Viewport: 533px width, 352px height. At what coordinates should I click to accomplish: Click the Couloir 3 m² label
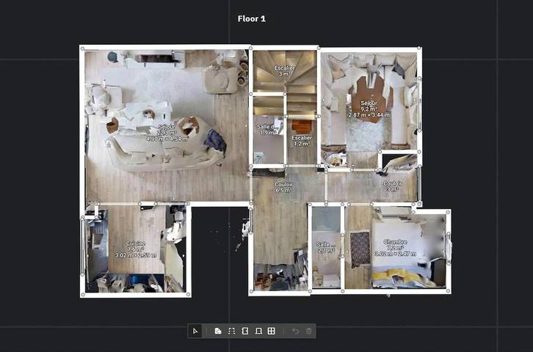391,187
